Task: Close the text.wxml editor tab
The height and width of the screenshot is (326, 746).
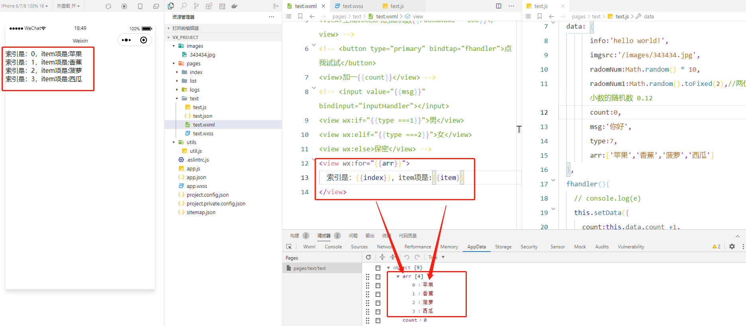Action: pyautogui.click(x=323, y=6)
